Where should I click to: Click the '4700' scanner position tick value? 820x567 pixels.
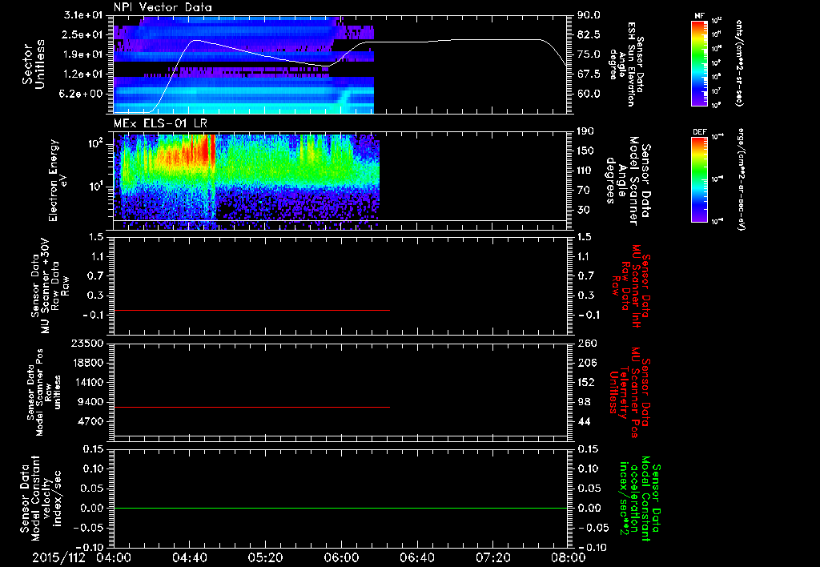tap(90, 421)
